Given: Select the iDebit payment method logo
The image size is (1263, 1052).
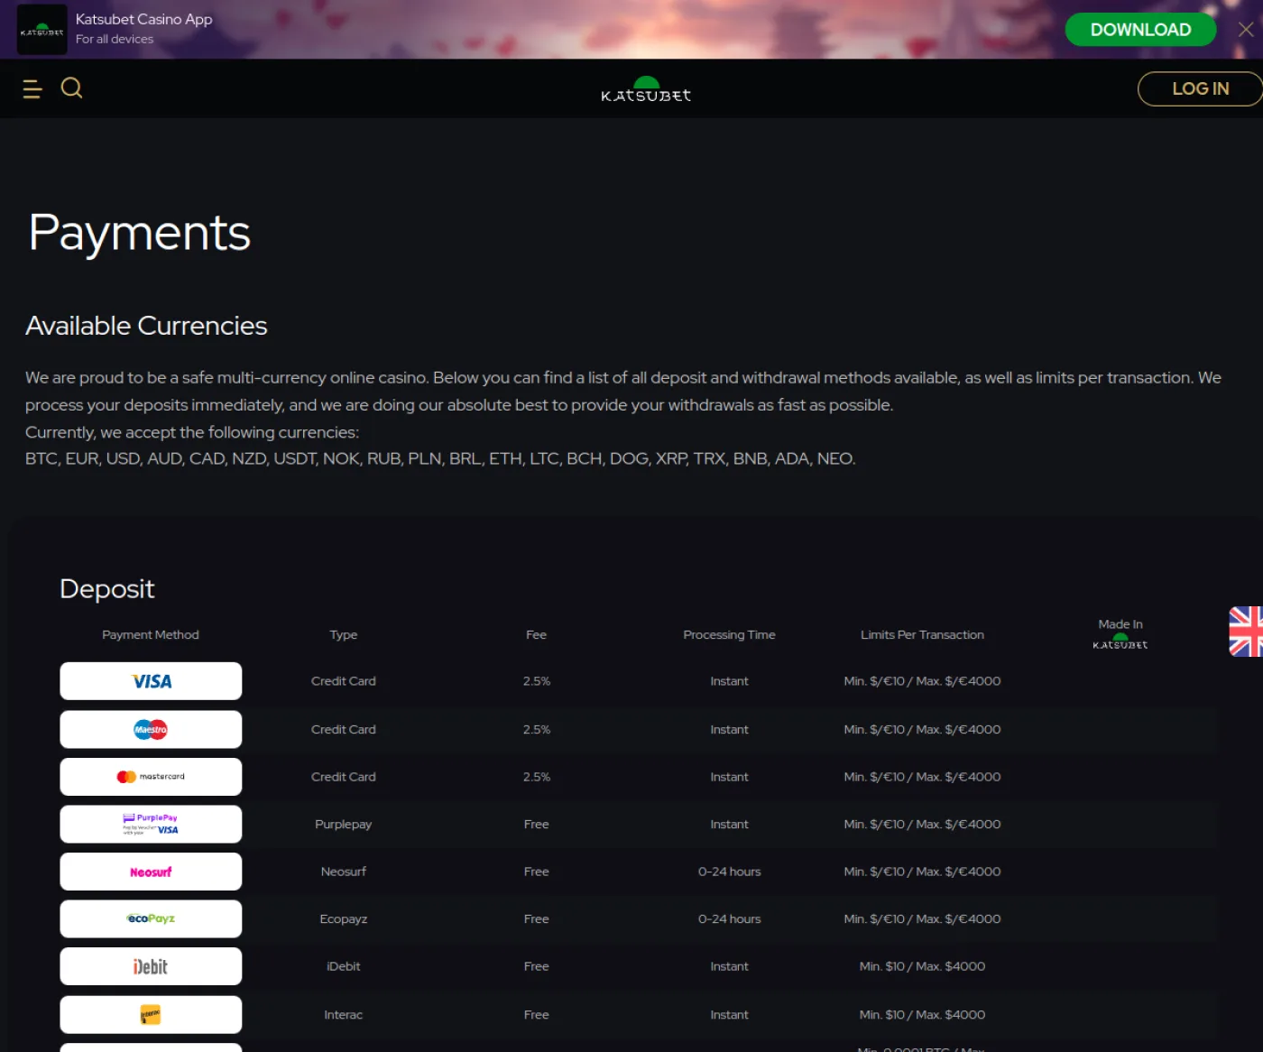Looking at the screenshot, I should (x=151, y=966).
